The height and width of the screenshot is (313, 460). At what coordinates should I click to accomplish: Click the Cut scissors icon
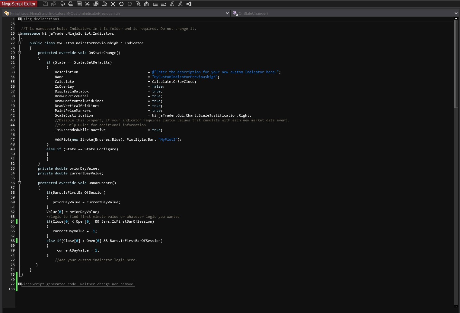pos(88,4)
